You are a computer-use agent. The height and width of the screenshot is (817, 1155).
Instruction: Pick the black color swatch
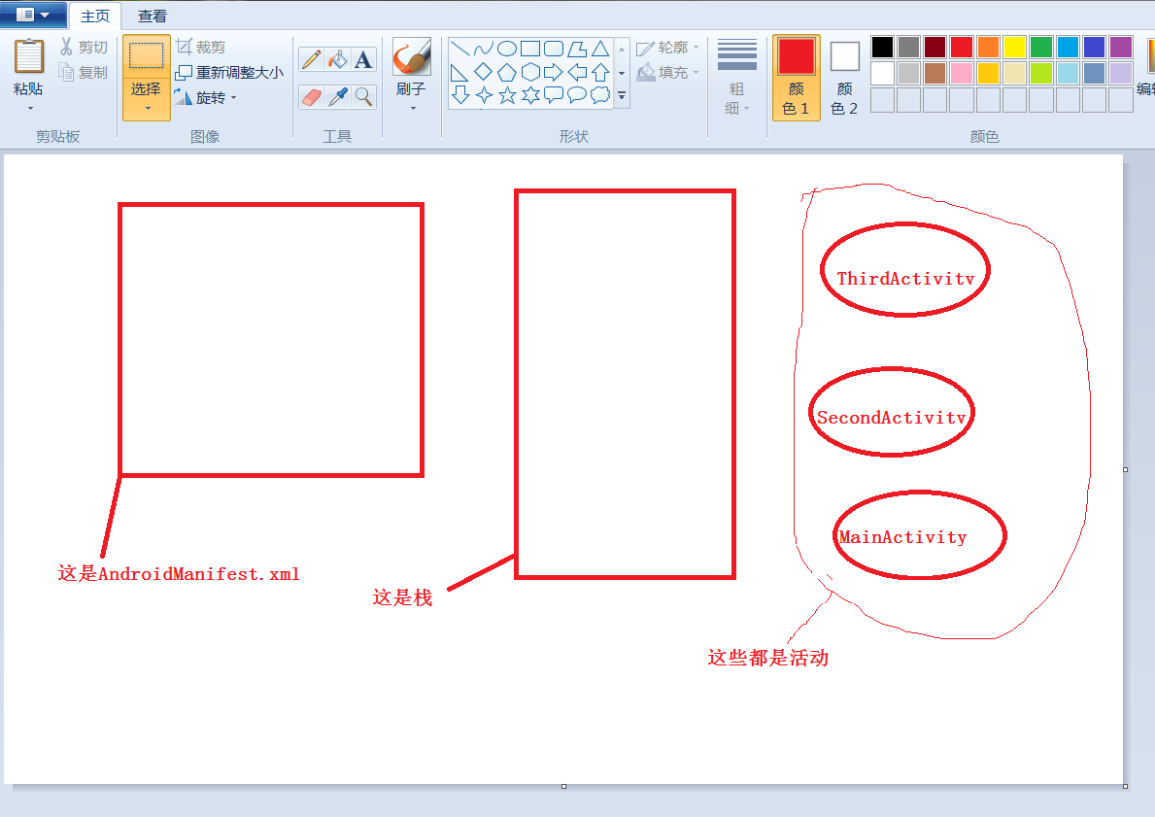coord(882,48)
